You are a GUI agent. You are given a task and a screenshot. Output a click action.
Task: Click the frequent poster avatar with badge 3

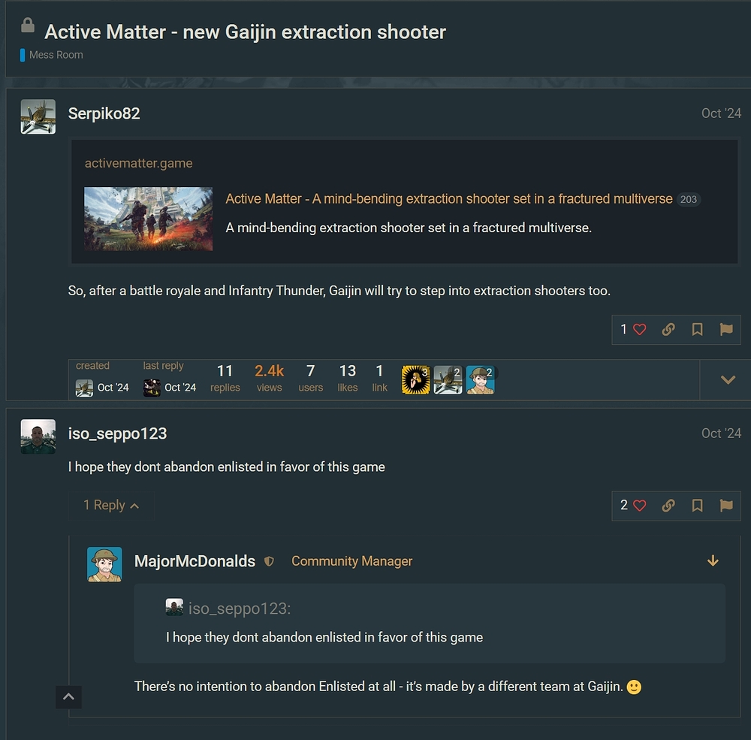pyautogui.click(x=415, y=380)
